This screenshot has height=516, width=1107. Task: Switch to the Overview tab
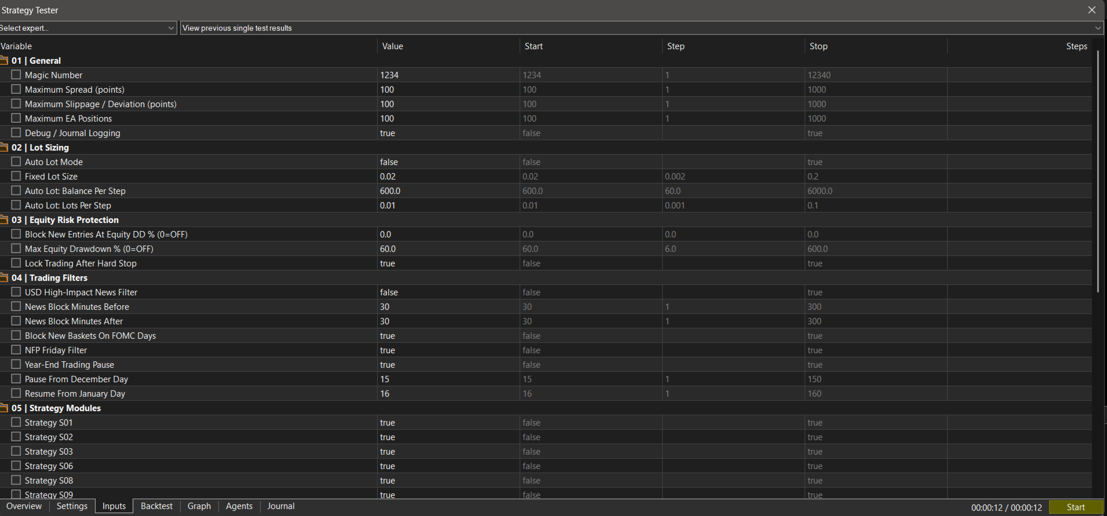(24, 506)
